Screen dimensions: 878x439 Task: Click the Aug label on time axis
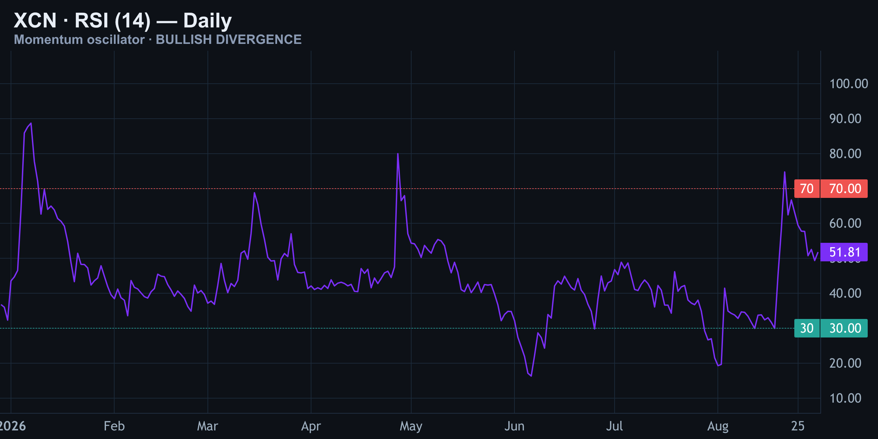(718, 426)
